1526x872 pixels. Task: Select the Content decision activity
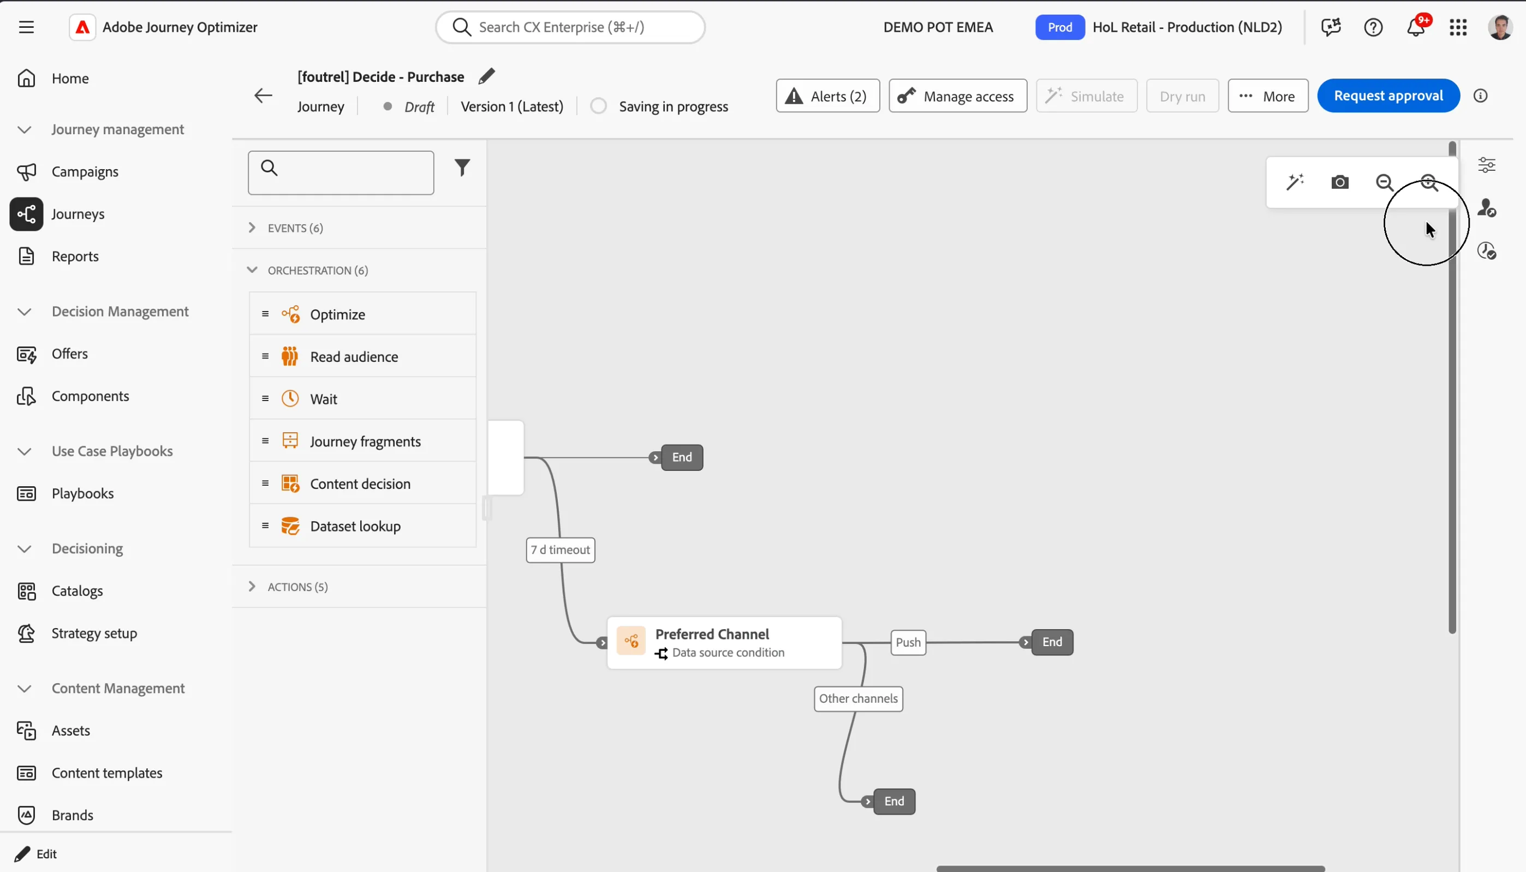[362, 483]
